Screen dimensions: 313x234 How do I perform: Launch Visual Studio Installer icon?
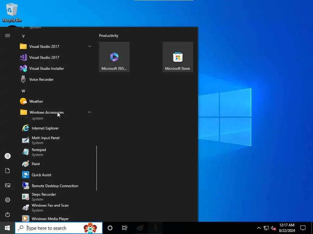tap(23, 68)
